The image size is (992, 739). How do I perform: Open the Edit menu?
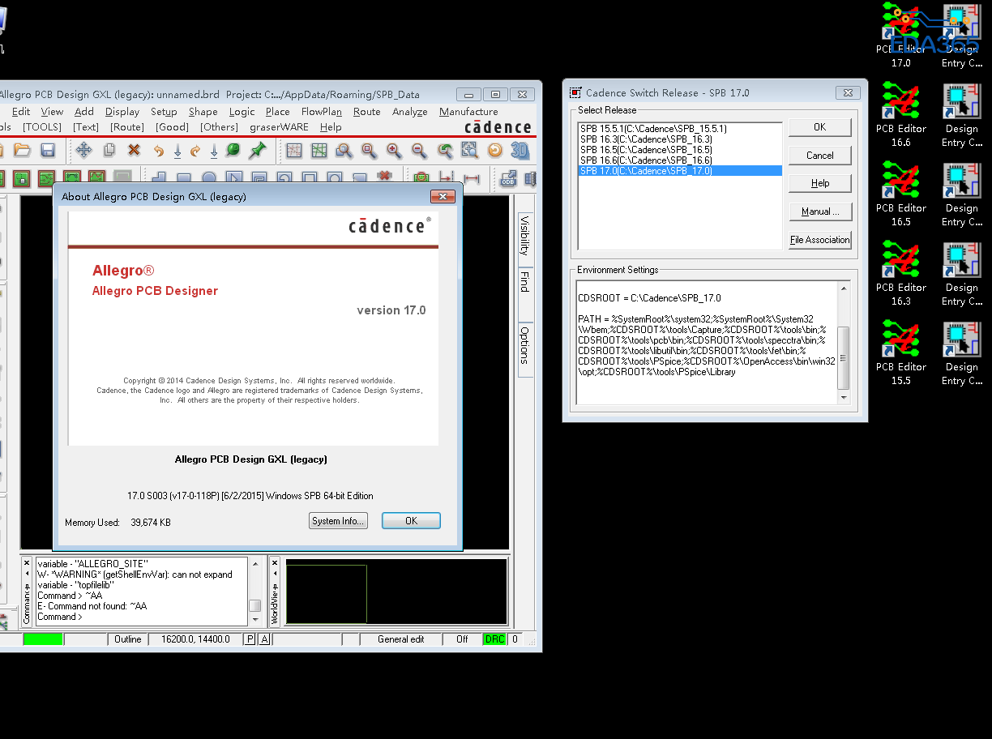tap(21, 112)
